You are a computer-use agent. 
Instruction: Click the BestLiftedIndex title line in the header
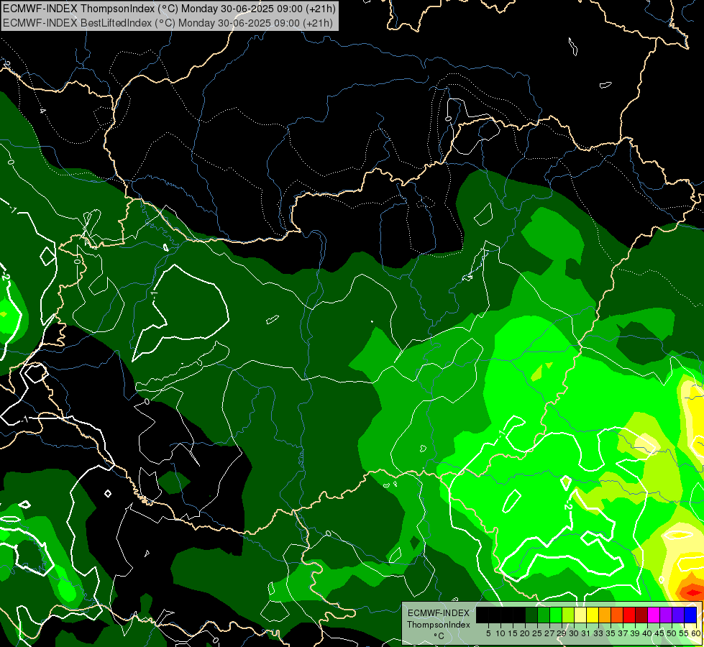click(x=168, y=22)
